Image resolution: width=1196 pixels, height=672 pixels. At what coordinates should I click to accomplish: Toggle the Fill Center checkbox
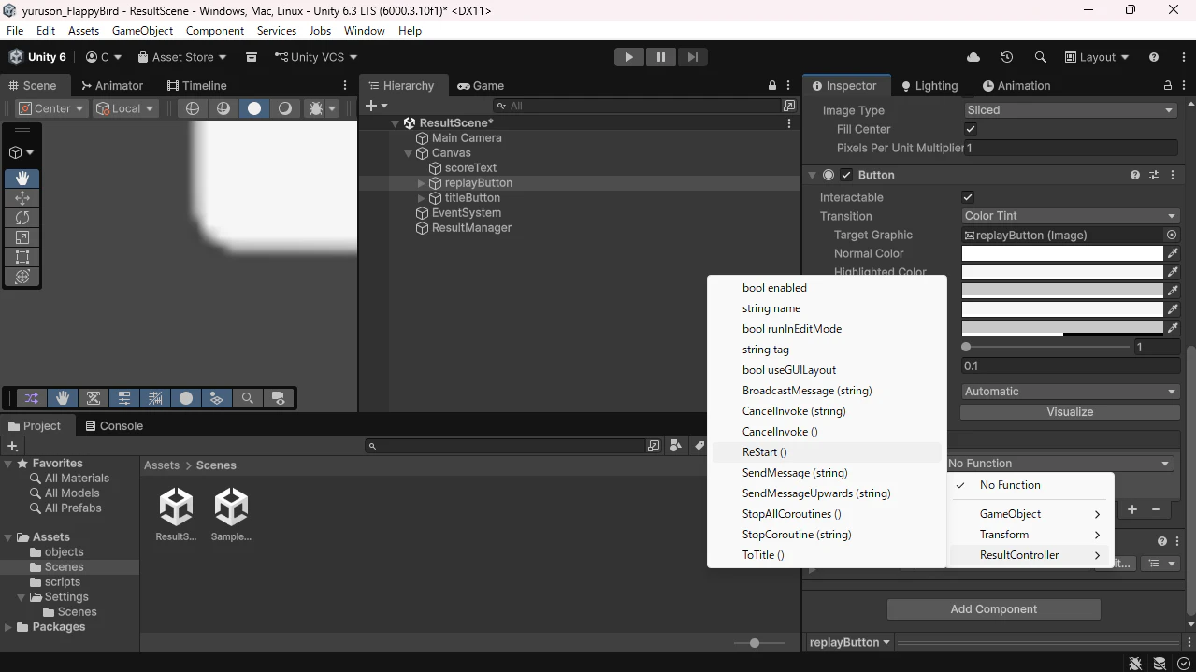(x=971, y=129)
